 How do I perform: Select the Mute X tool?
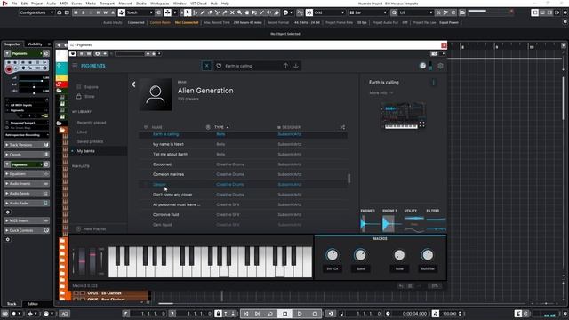232,12
